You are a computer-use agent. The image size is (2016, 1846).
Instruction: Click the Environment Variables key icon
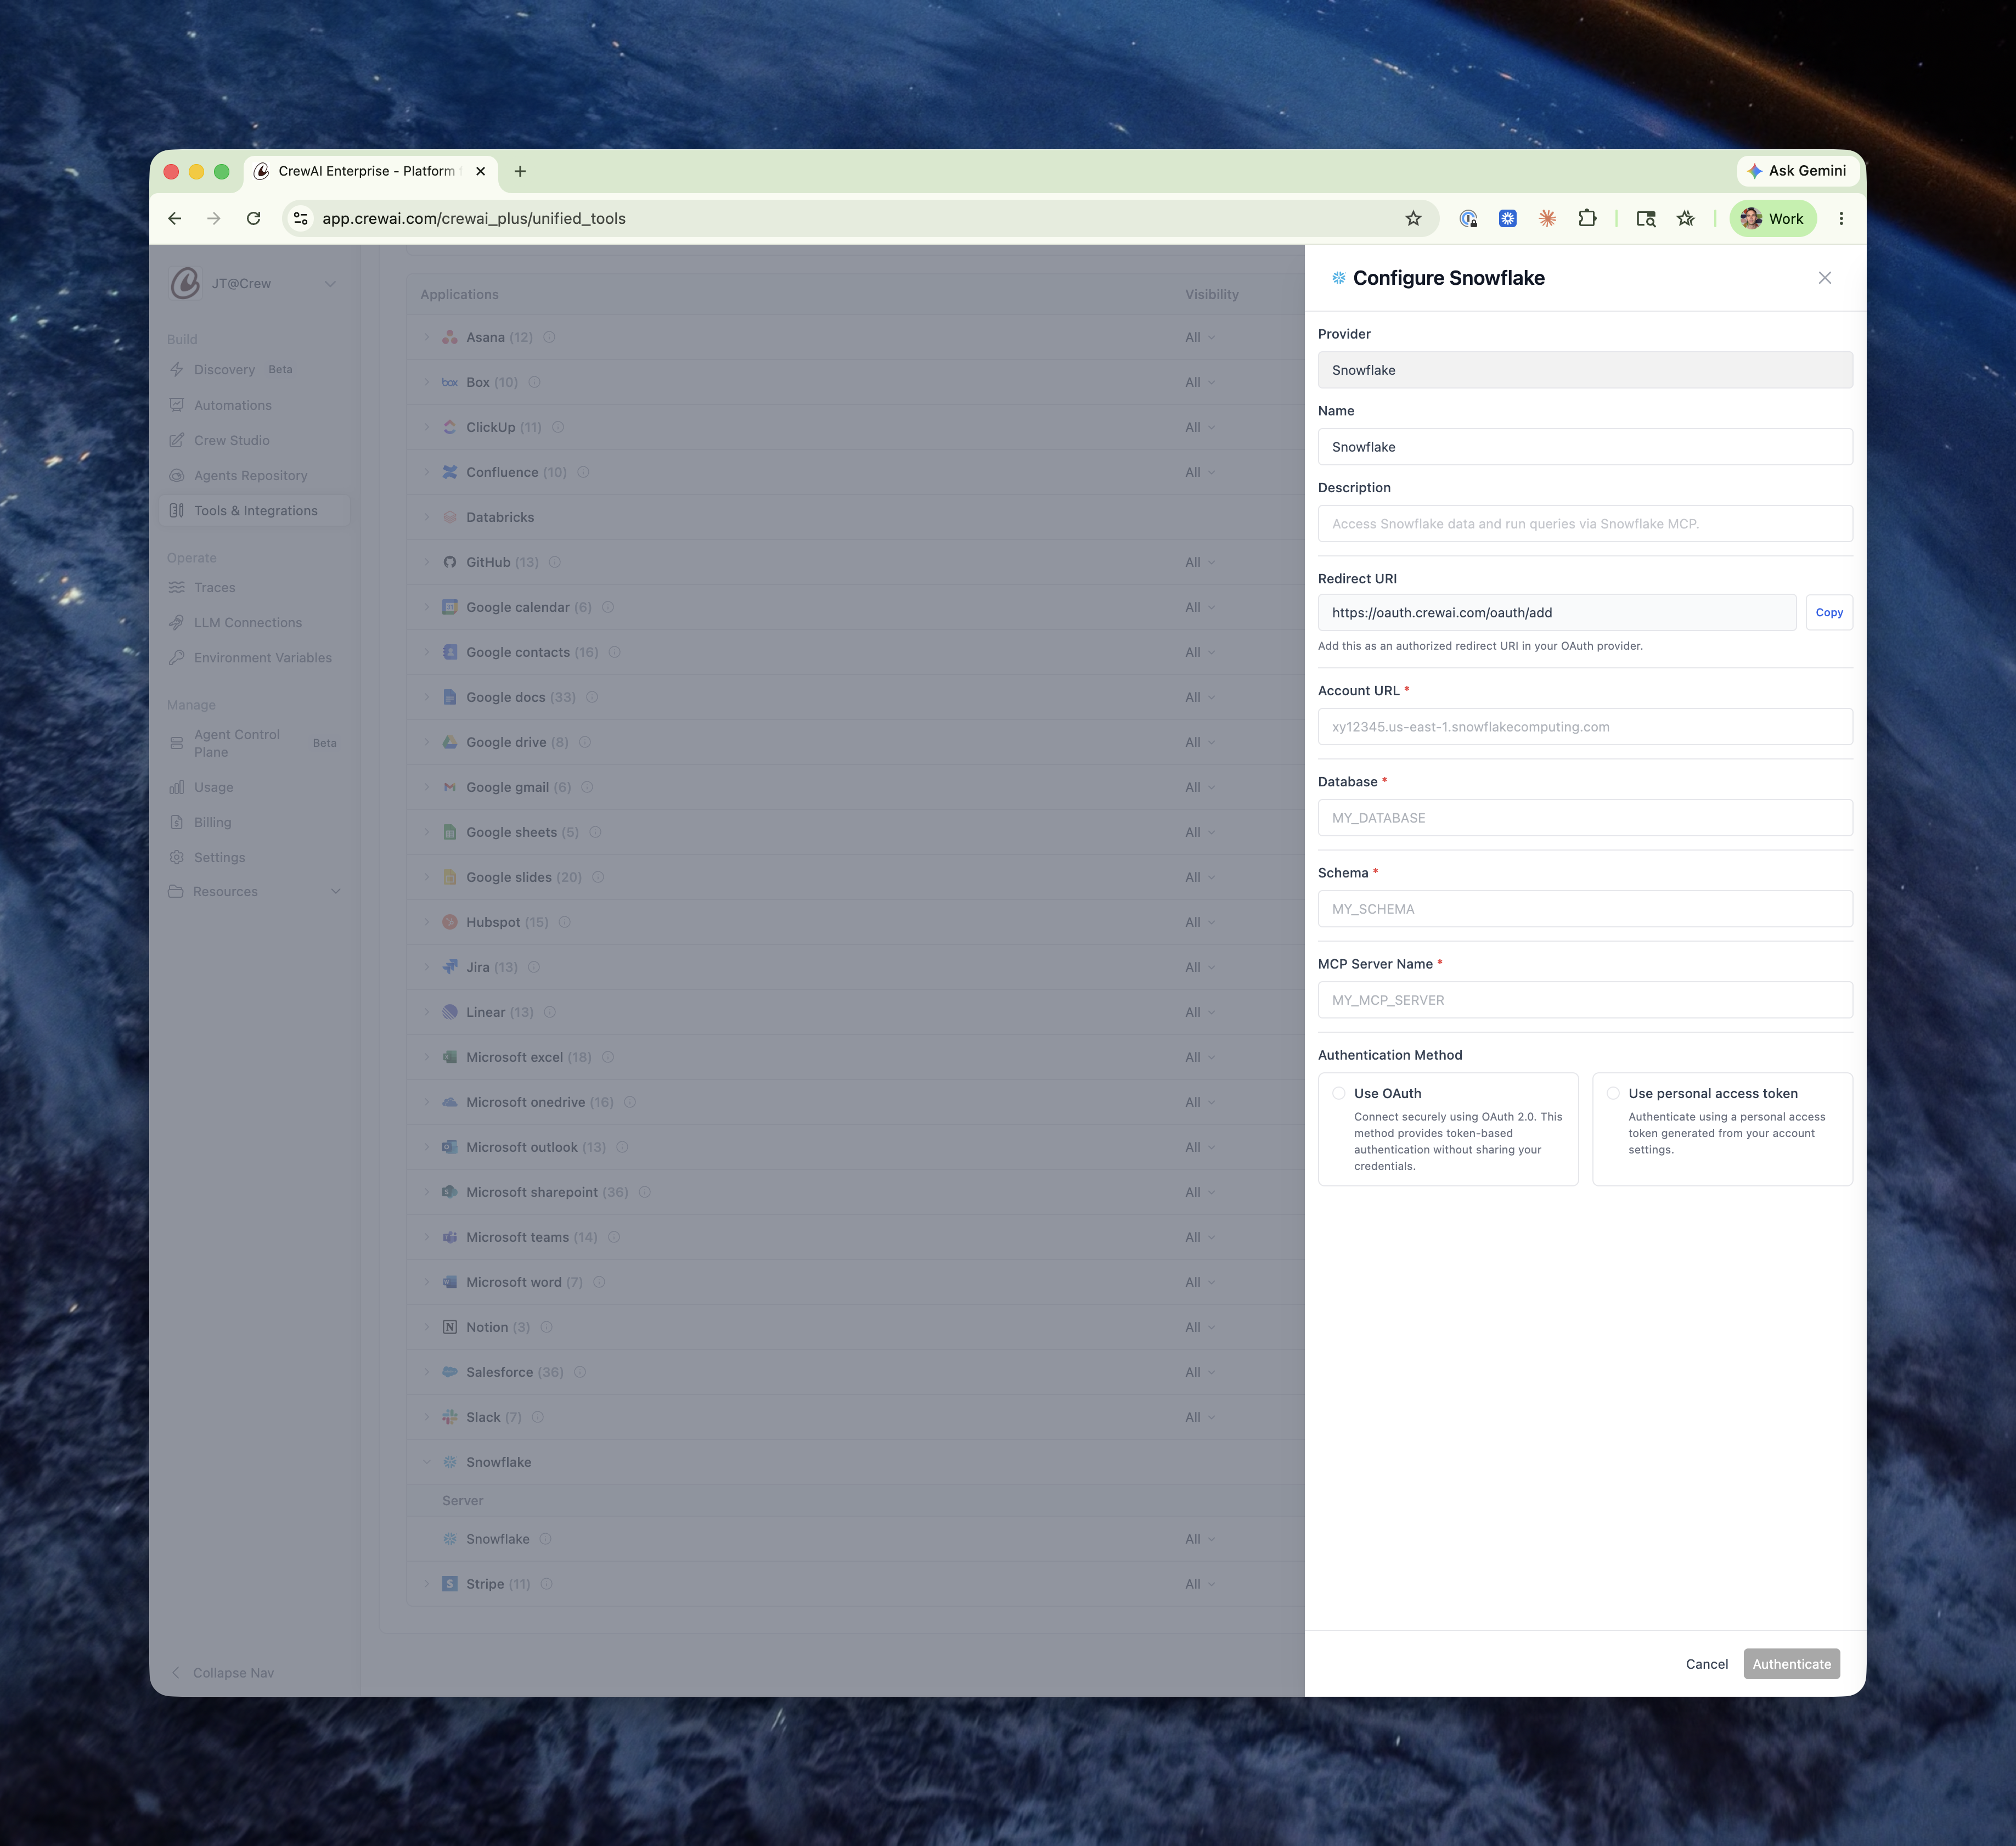pyautogui.click(x=177, y=657)
